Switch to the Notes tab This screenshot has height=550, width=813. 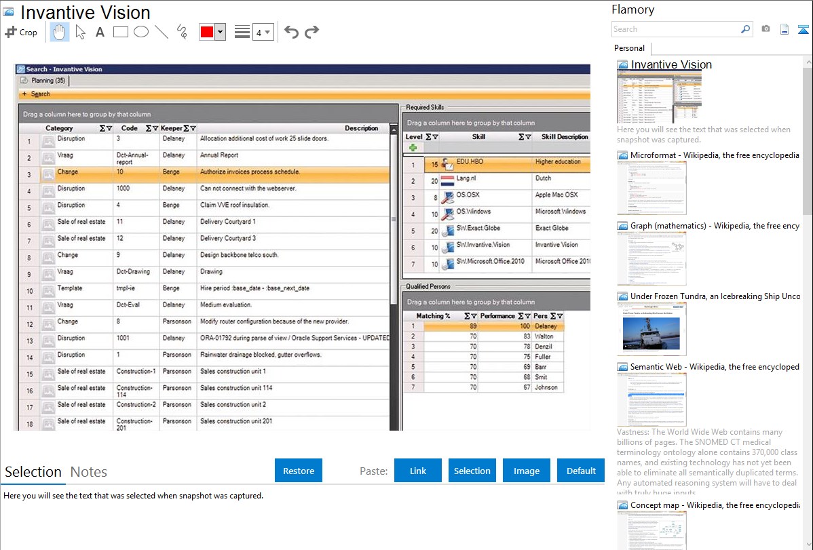89,472
